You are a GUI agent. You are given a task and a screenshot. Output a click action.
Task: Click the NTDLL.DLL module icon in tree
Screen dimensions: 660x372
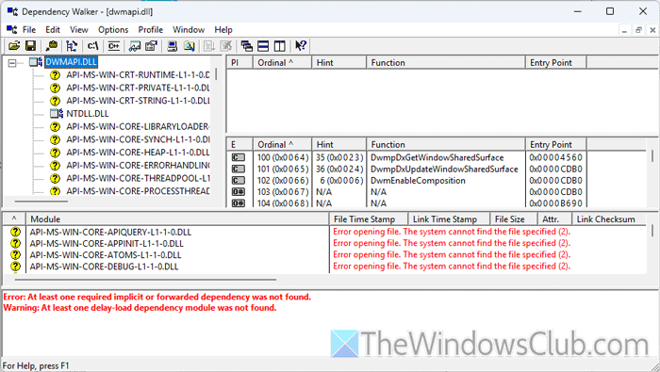click(x=57, y=114)
